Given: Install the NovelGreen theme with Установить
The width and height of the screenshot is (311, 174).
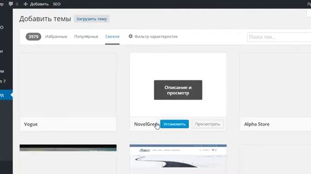Looking at the screenshot, I should tap(174, 124).
